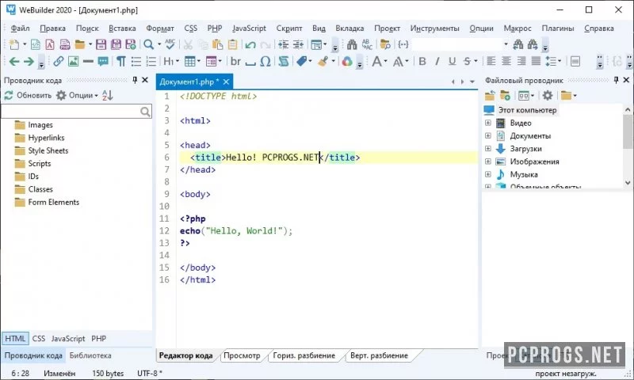The height and width of the screenshot is (380, 634).
Task: Close the Документ1.php tab
Action: tap(226, 82)
